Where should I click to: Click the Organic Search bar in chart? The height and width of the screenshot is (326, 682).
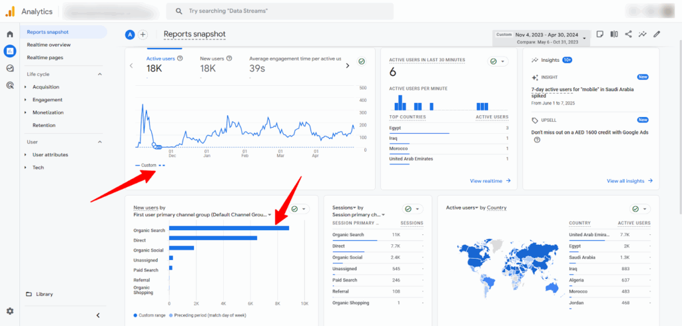tap(228, 229)
